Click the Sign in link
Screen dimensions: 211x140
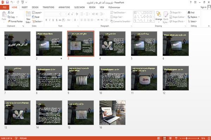[x=203, y=7]
